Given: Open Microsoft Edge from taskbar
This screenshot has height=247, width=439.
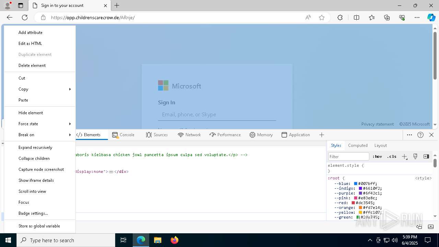Looking at the screenshot, I should pyautogui.click(x=141, y=240).
